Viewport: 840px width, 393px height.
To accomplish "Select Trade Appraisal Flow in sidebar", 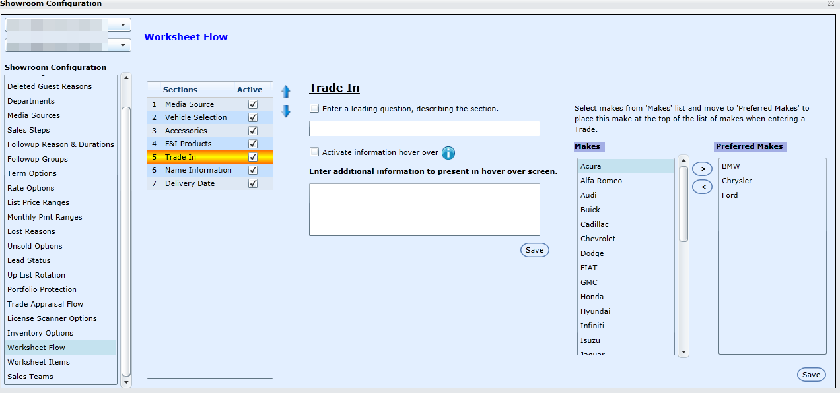I will point(45,304).
